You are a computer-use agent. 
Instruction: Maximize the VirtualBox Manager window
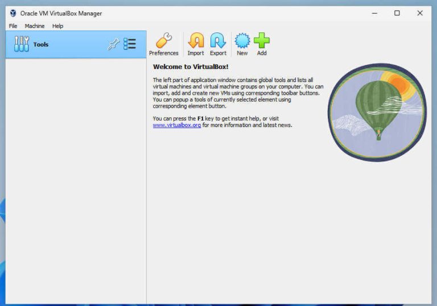pos(397,13)
